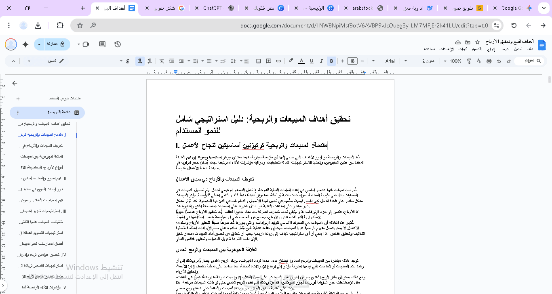
Task: Open the ع input tools button
Action: point(128,61)
